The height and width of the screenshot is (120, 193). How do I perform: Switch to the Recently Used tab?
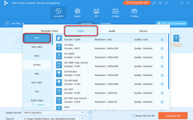pos(49,31)
